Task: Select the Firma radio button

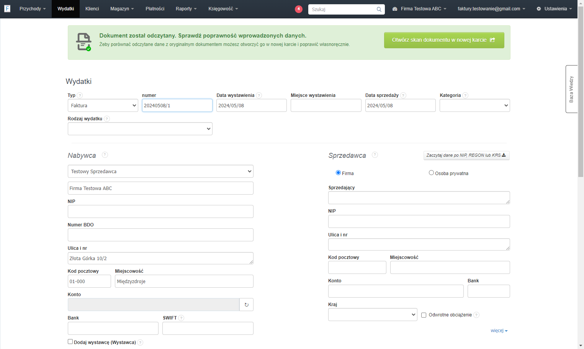Action: (338, 173)
